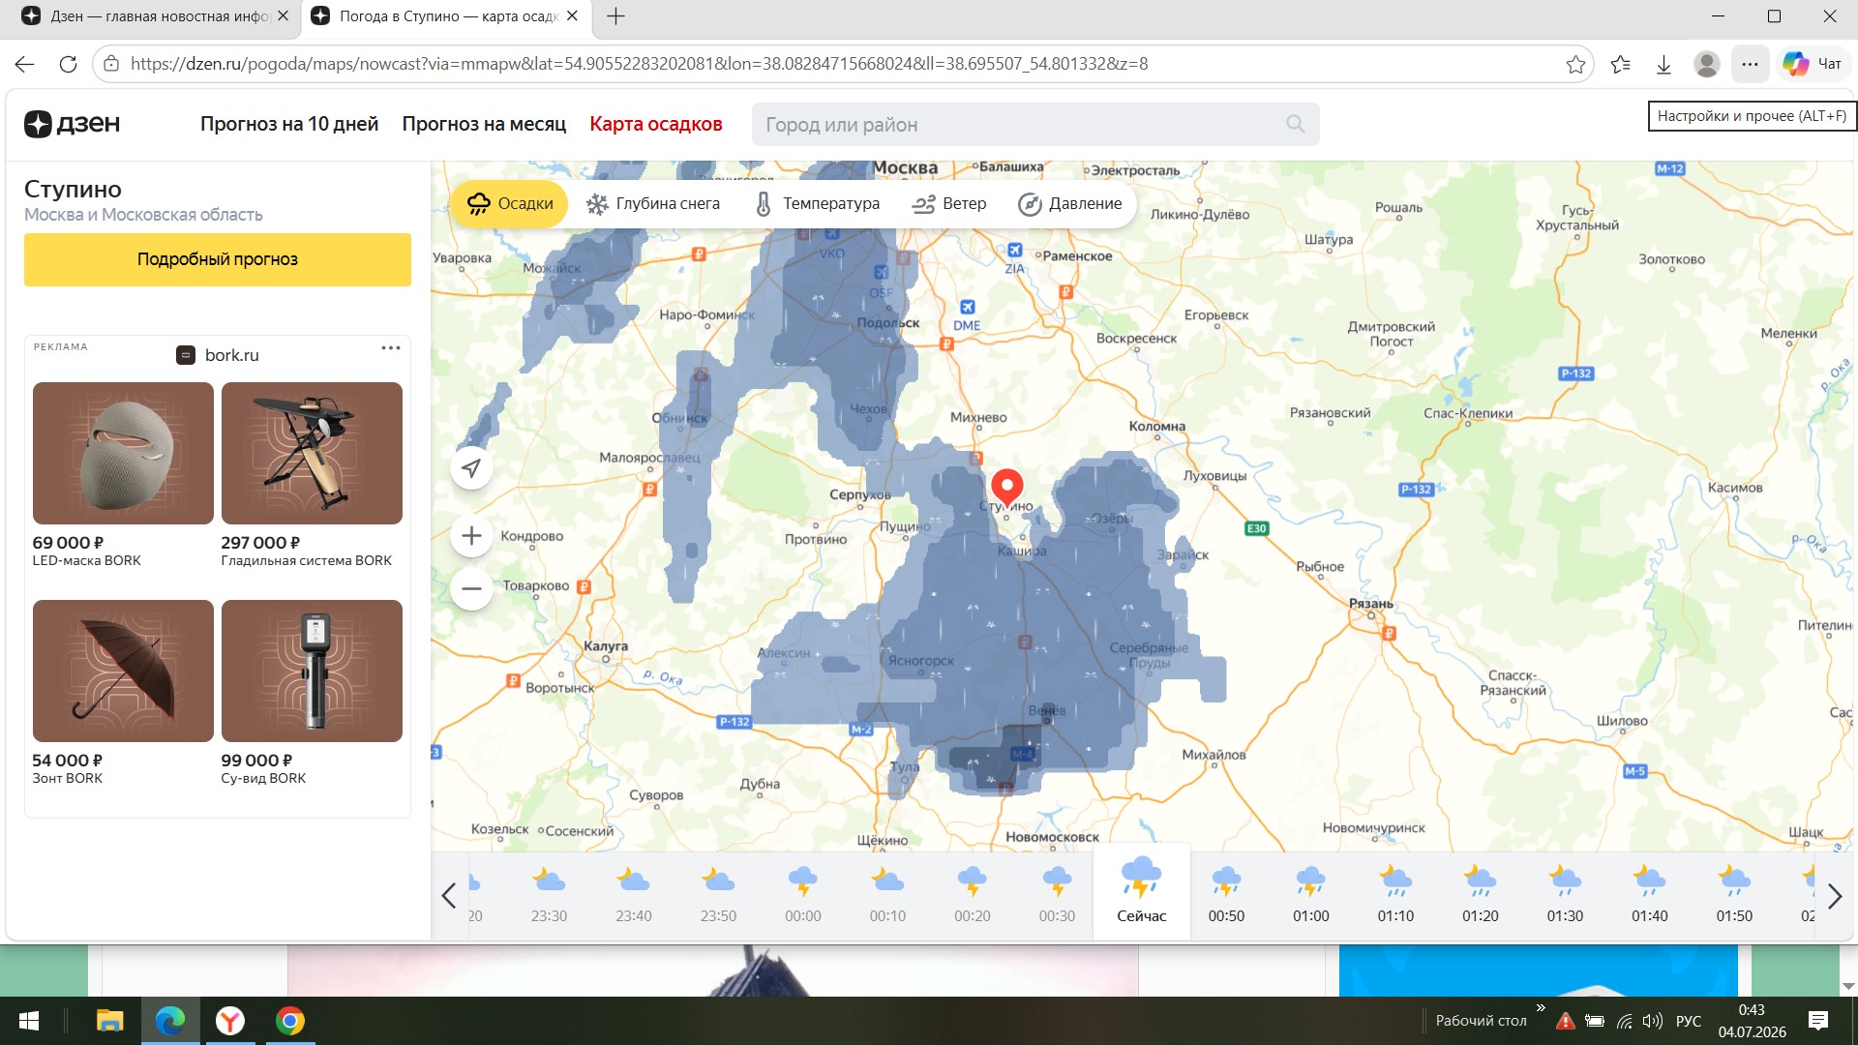Select the 01:50 timeline slot
The image size is (1858, 1045).
tap(1734, 895)
